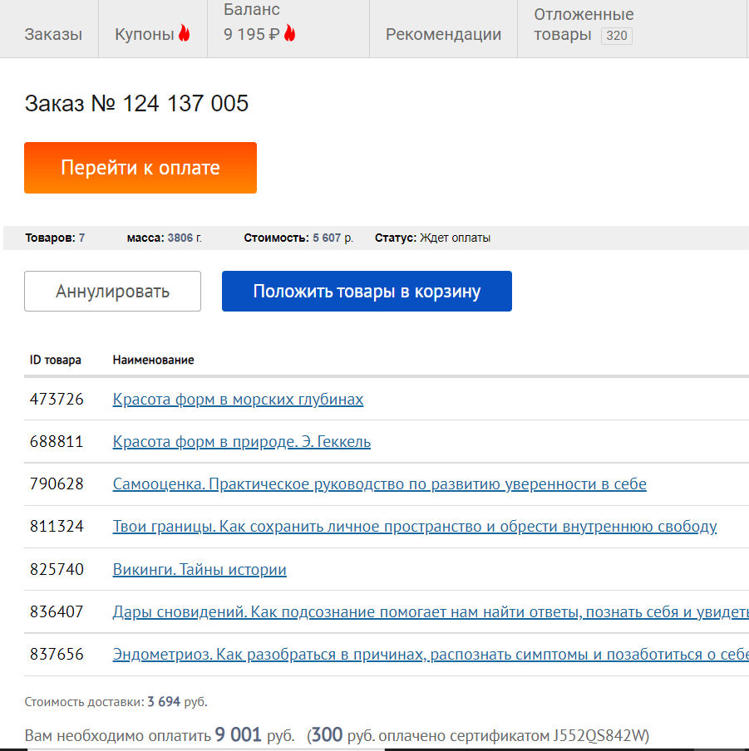The height and width of the screenshot is (751, 749).
Task: Open the link Красота форм в природе. Э. Геккель
Action: [x=242, y=441]
